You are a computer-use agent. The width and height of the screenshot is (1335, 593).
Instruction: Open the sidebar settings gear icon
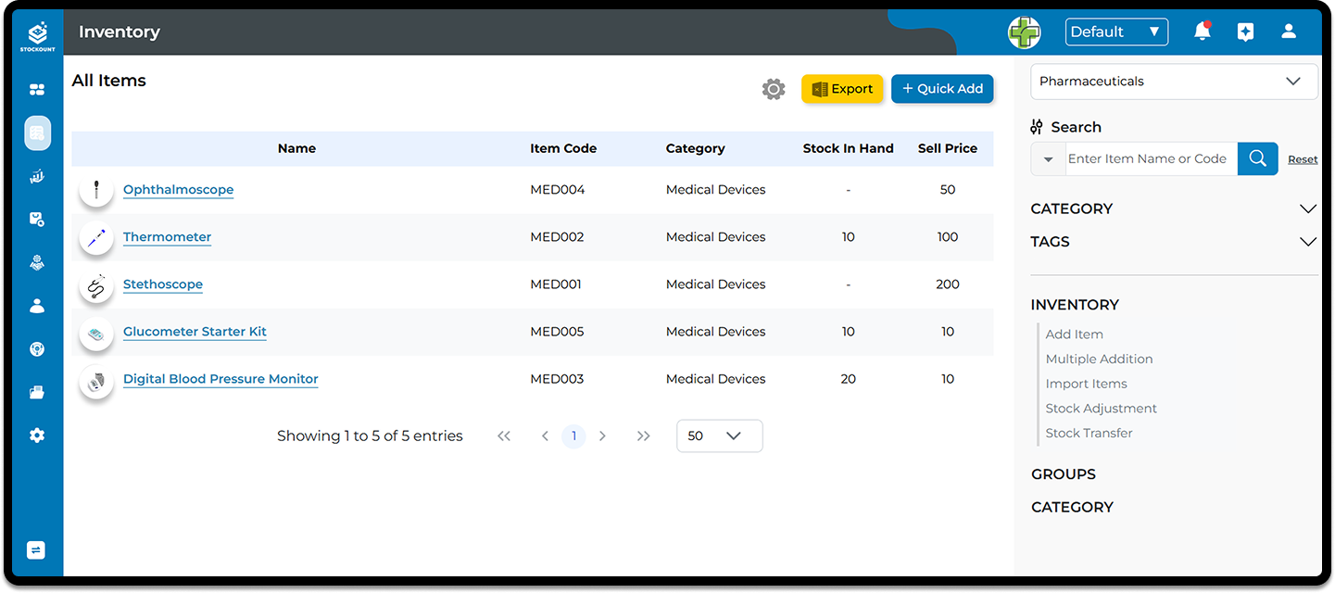[x=37, y=435]
